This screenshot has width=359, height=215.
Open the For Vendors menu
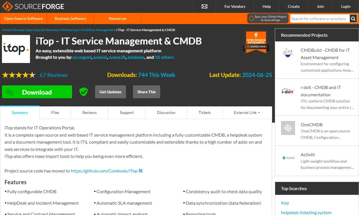click(x=235, y=6)
